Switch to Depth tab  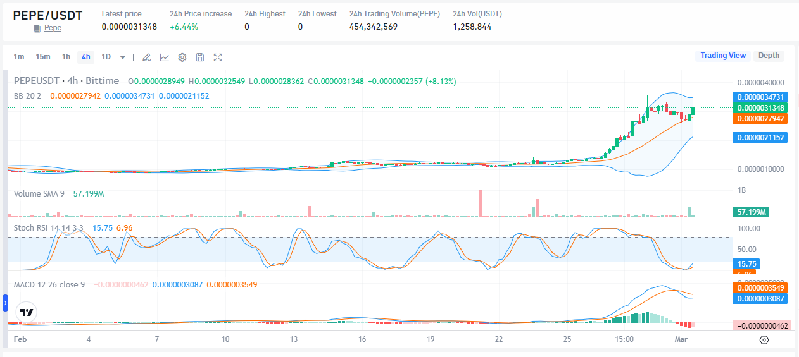[x=769, y=56]
